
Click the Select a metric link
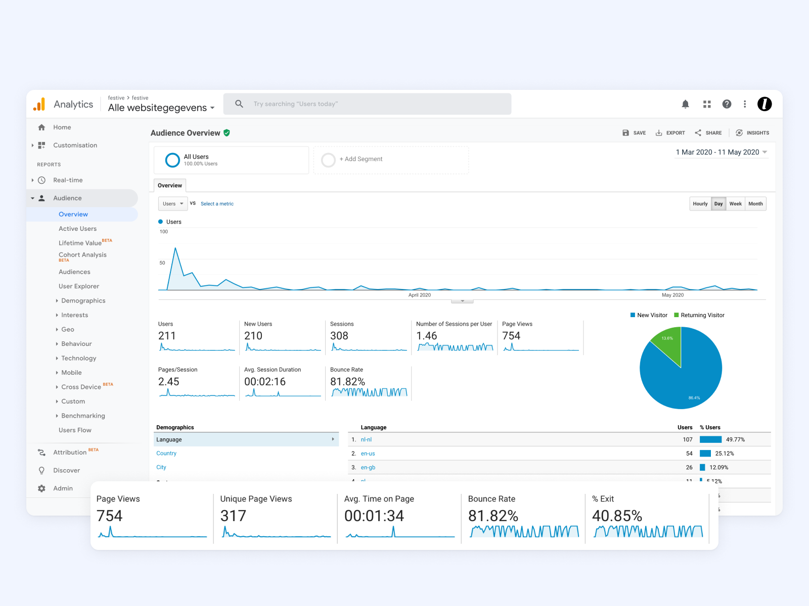click(217, 204)
